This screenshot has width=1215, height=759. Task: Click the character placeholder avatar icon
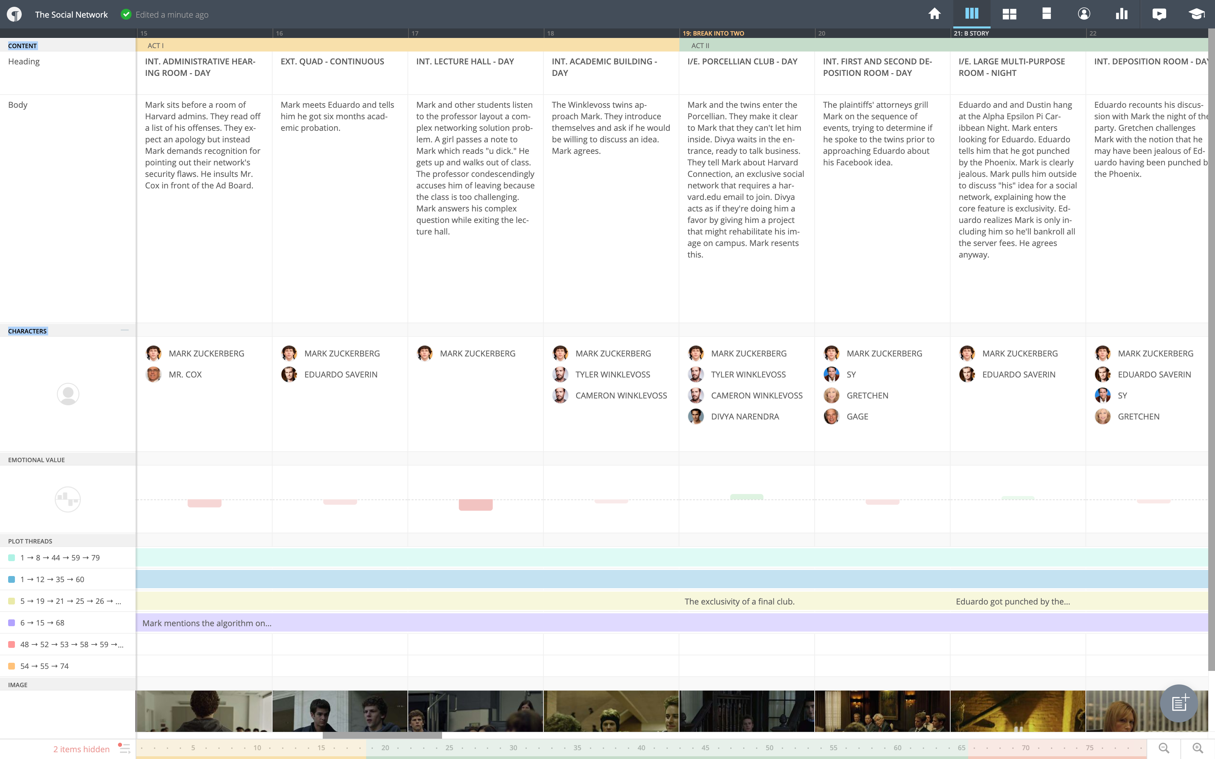point(68,394)
